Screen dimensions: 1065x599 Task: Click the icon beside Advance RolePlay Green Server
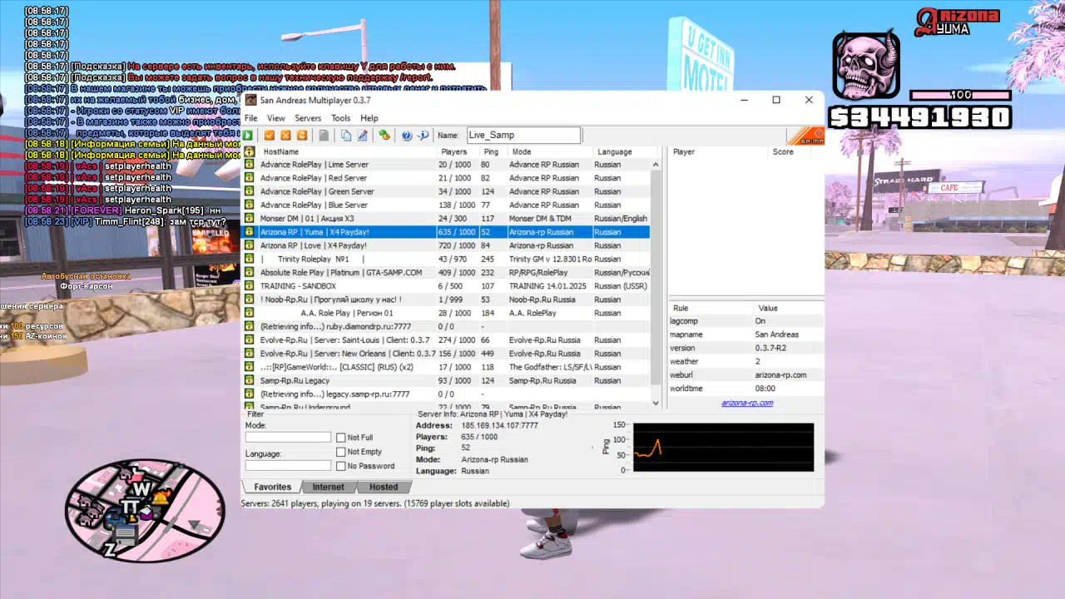pyautogui.click(x=249, y=191)
